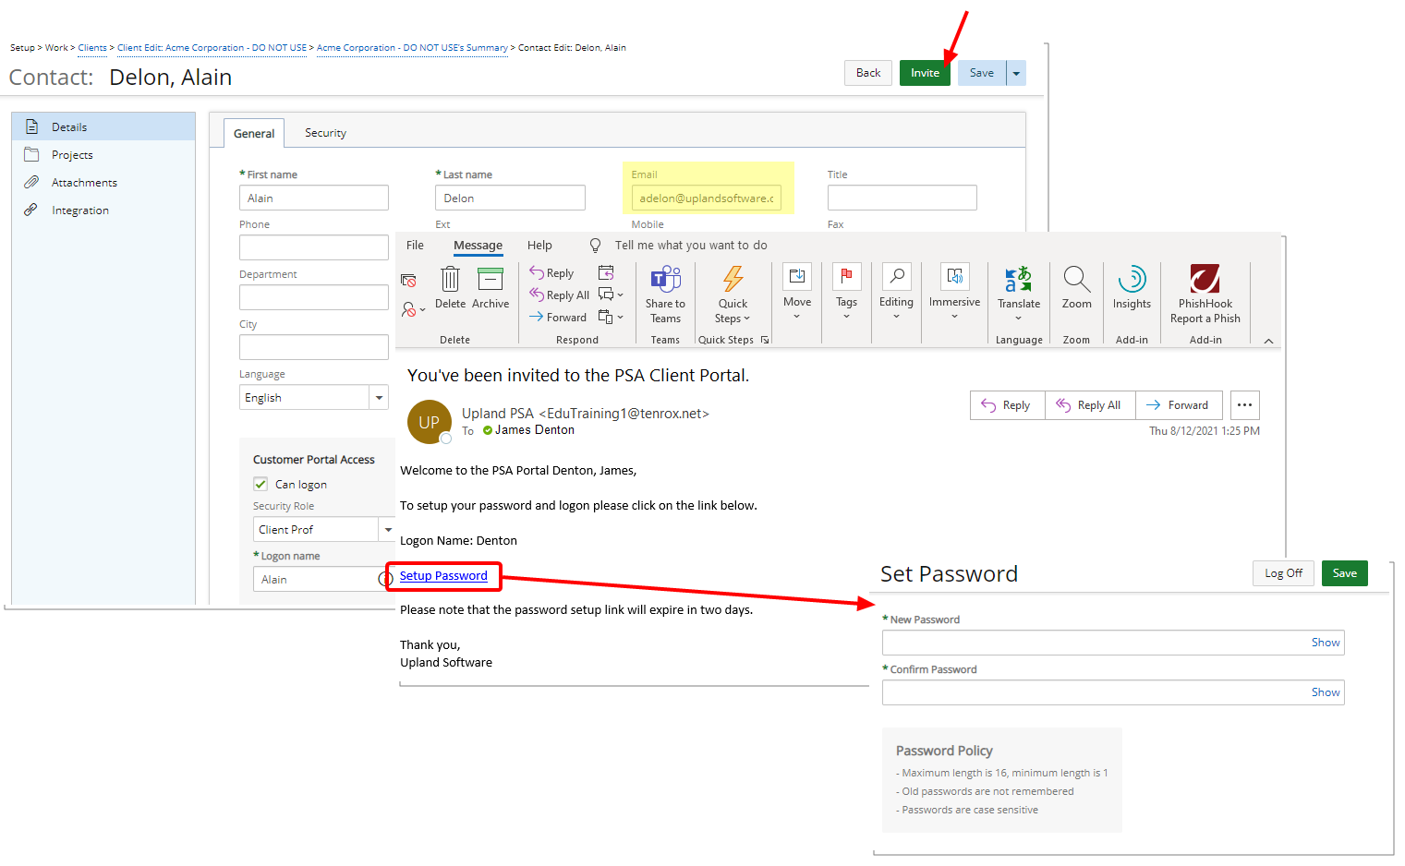
Task: Show the Confirm Password text
Action: pos(1326,692)
